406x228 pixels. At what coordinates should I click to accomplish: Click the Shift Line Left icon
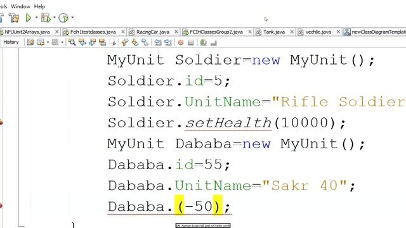[158, 42]
